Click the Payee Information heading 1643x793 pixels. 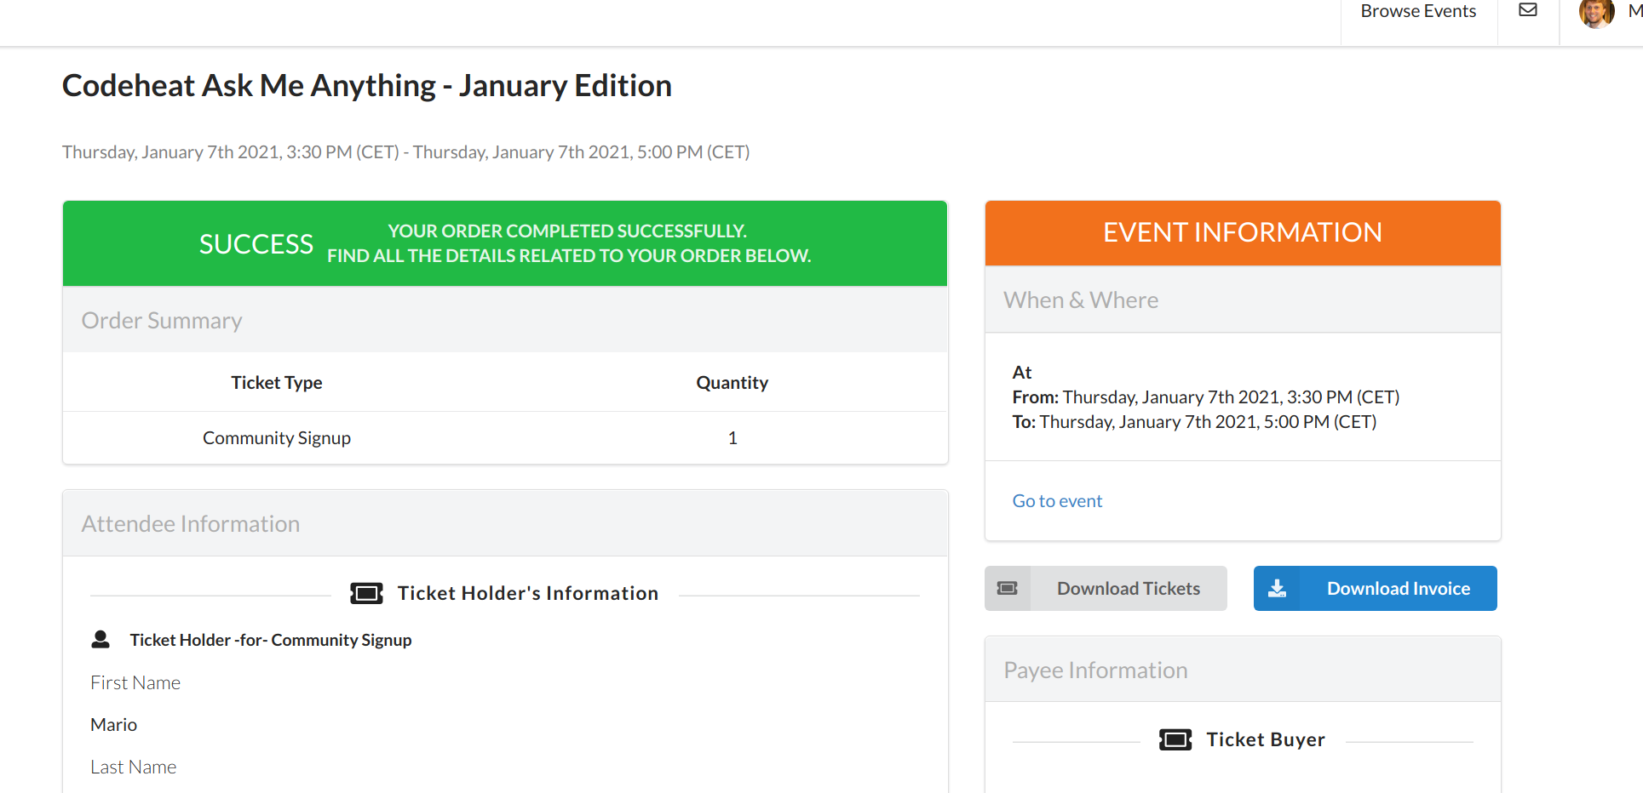(1095, 670)
